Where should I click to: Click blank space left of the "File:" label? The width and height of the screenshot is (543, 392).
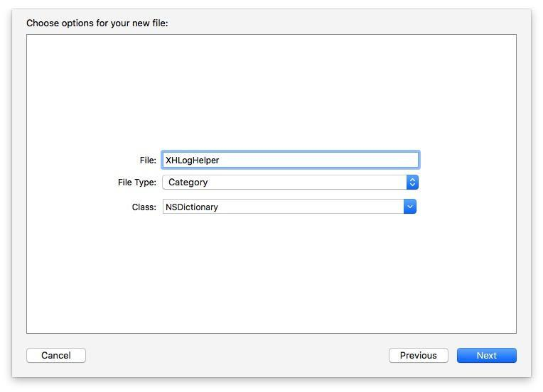tap(78, 160)
